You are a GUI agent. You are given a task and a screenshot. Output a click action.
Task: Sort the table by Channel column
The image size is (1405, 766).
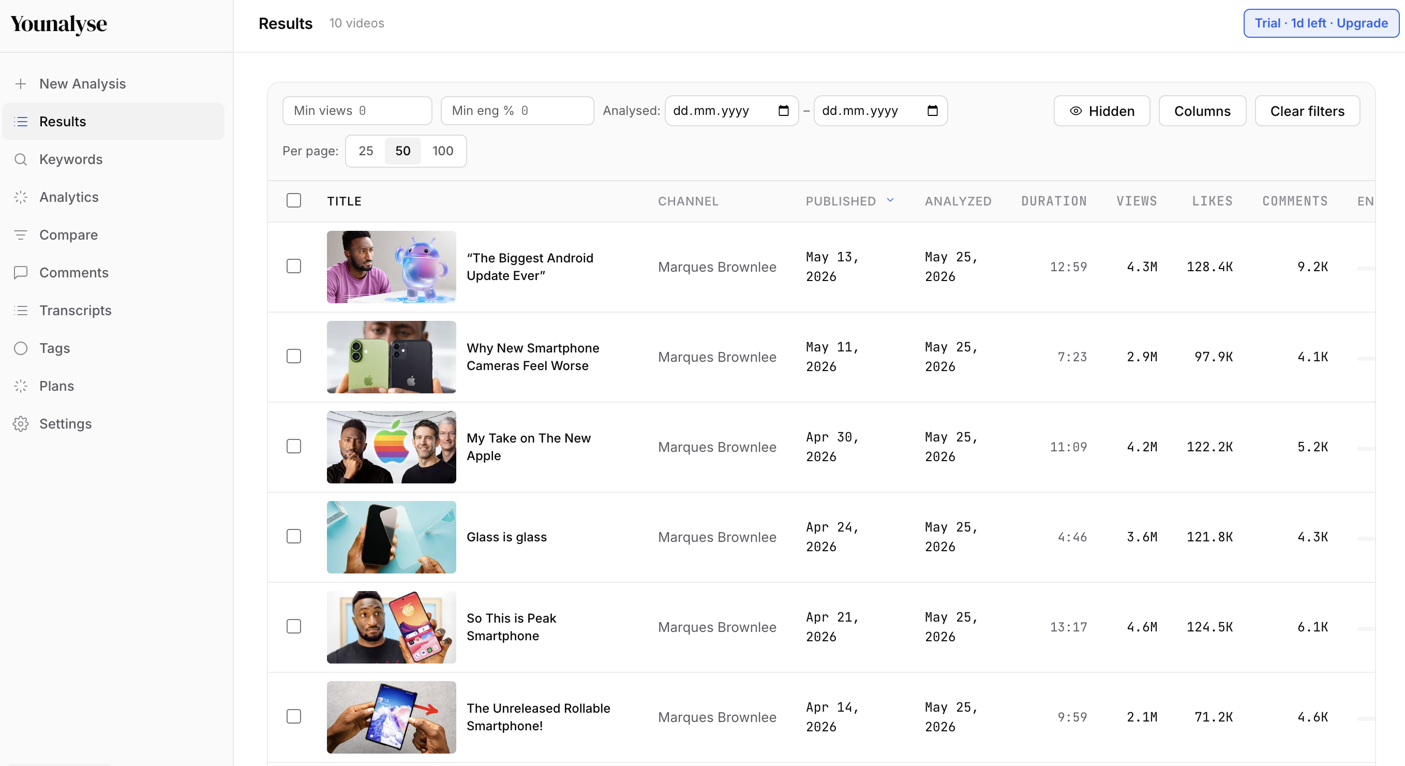point(688,201)
